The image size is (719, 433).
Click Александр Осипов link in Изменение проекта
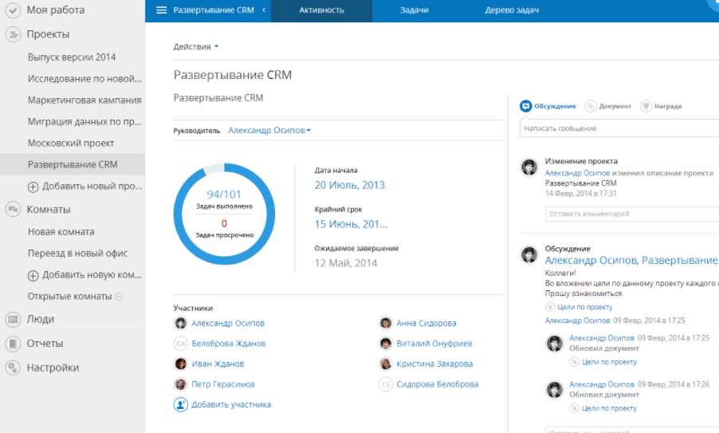(577, 173)
